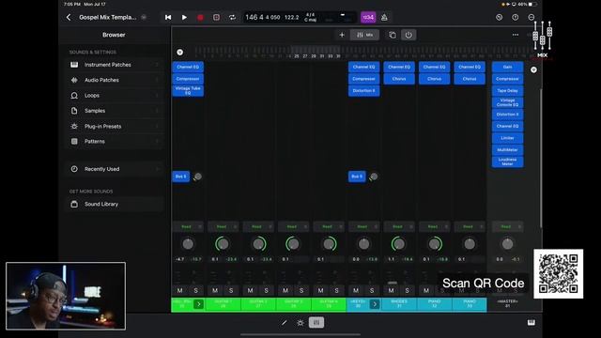Click the filter icon left of the ruler

[179, 53]
